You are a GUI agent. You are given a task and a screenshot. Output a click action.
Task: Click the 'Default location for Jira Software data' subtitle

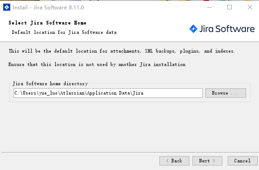64,32
